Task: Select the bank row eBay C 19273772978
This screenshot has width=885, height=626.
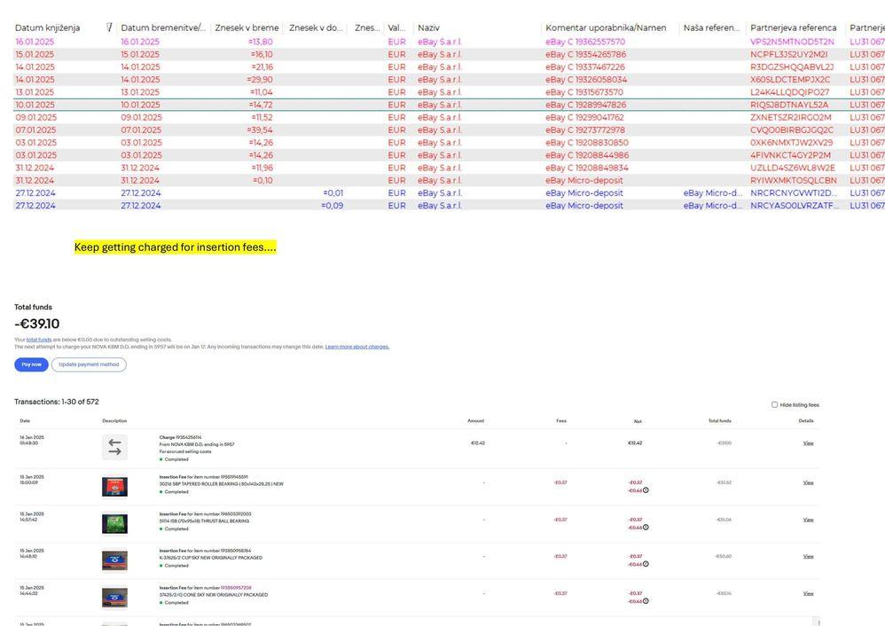Action: pos(449,129)
